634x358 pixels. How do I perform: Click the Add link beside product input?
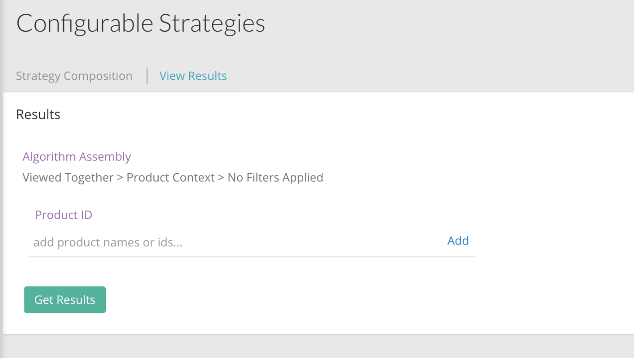[458, 240]
